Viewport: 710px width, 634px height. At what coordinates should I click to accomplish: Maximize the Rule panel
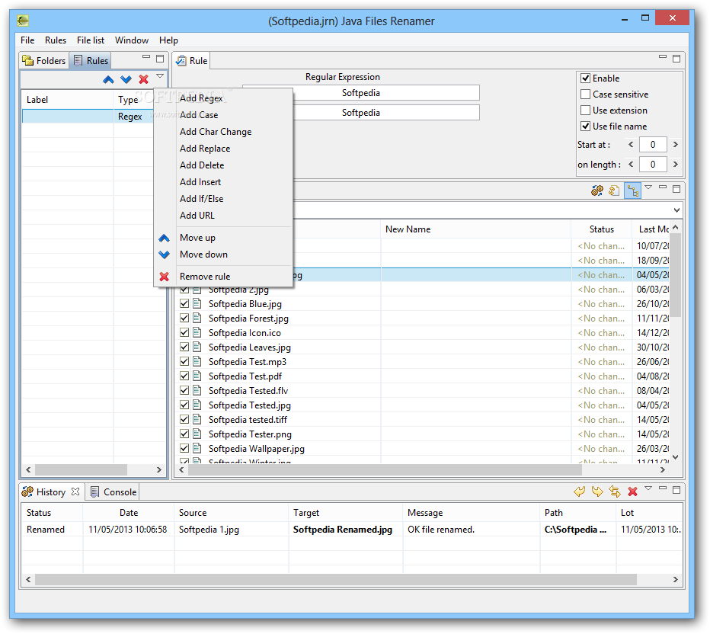(x=676, y=59)
